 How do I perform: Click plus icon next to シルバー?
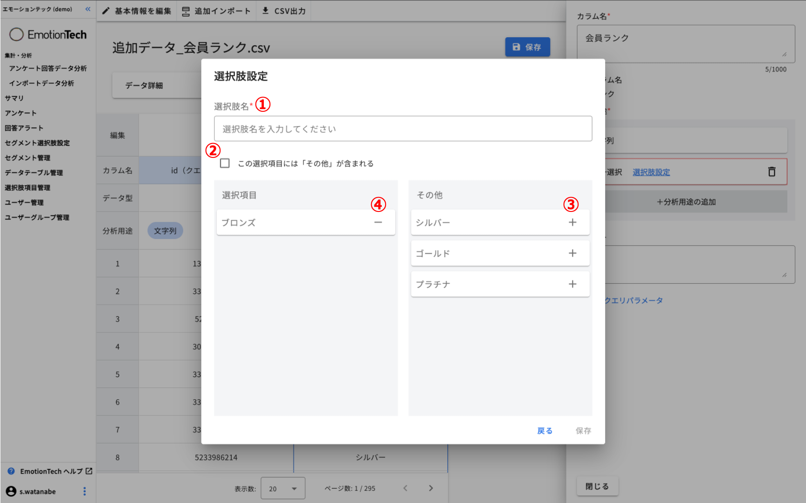572,223
